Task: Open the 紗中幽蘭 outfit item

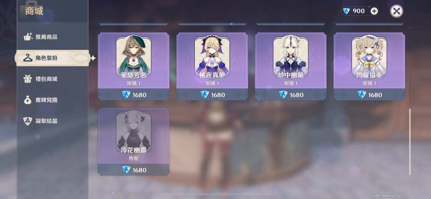Action: pos(290,60)
